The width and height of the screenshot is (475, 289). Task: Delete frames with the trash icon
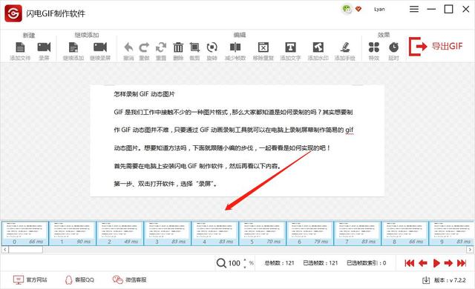(178, 47)
